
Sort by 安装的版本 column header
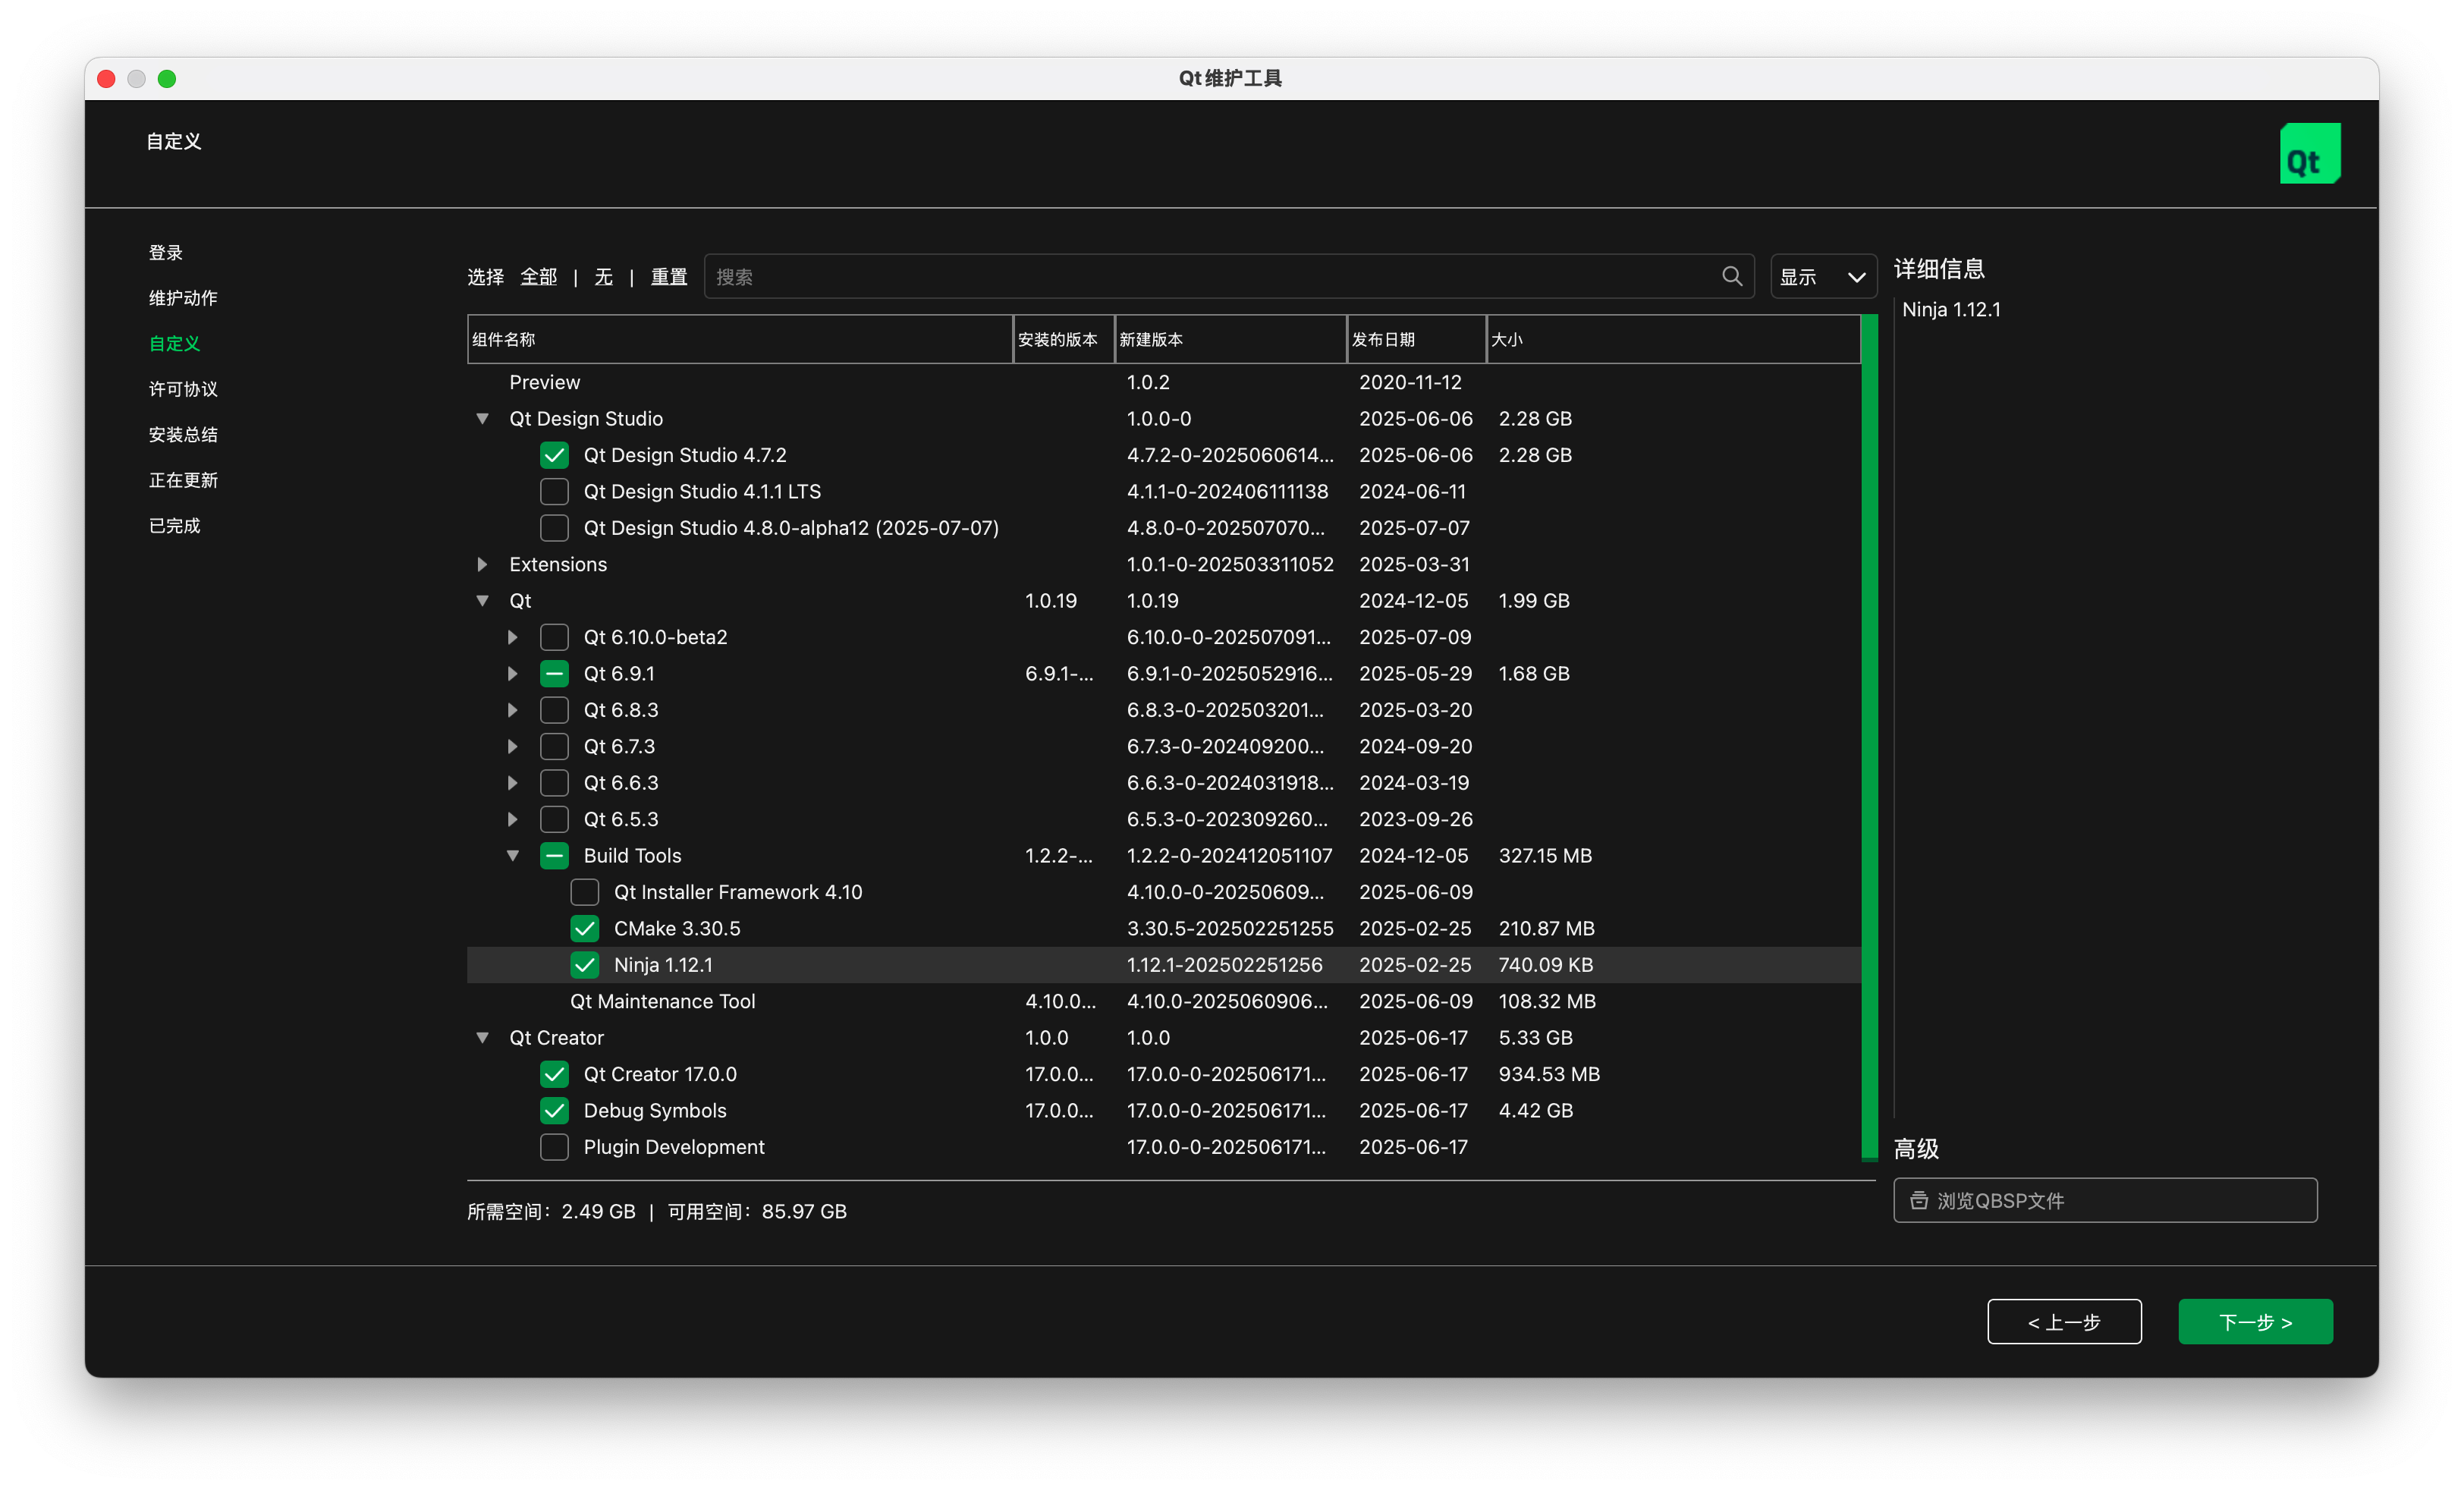click(x=1064, y=339)
